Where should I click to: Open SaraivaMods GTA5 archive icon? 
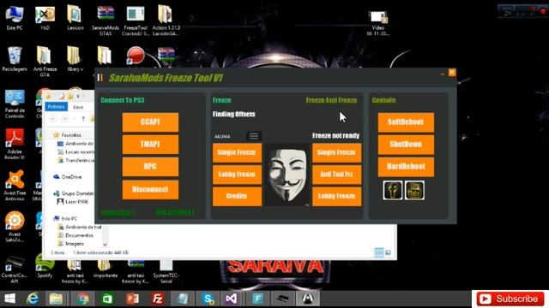106,21
